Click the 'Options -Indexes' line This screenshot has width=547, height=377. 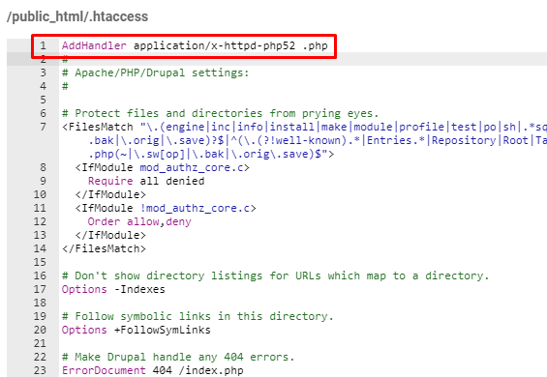[113, 289]
